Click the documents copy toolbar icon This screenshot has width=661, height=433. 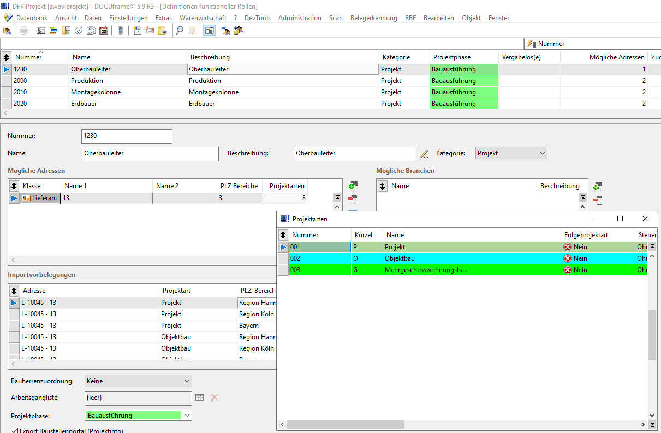click(x=91, y=31)
